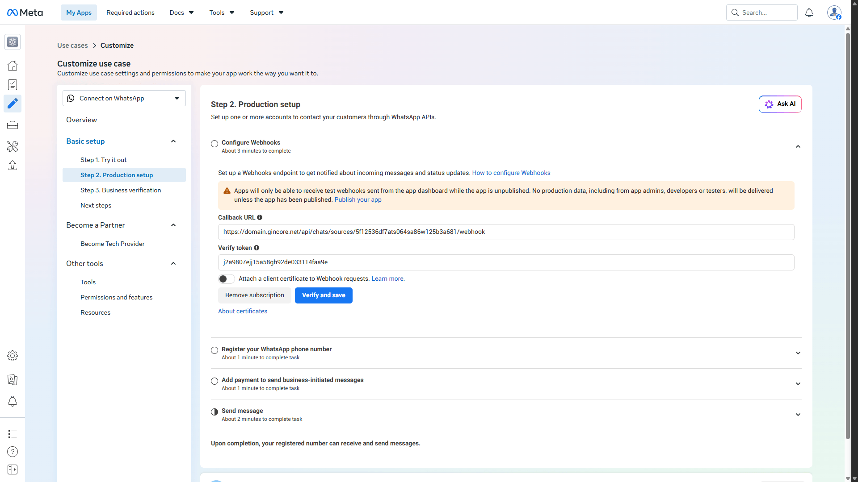Select the Add payment status circle
Screen dimensions: 858x482
coord(214,381)
